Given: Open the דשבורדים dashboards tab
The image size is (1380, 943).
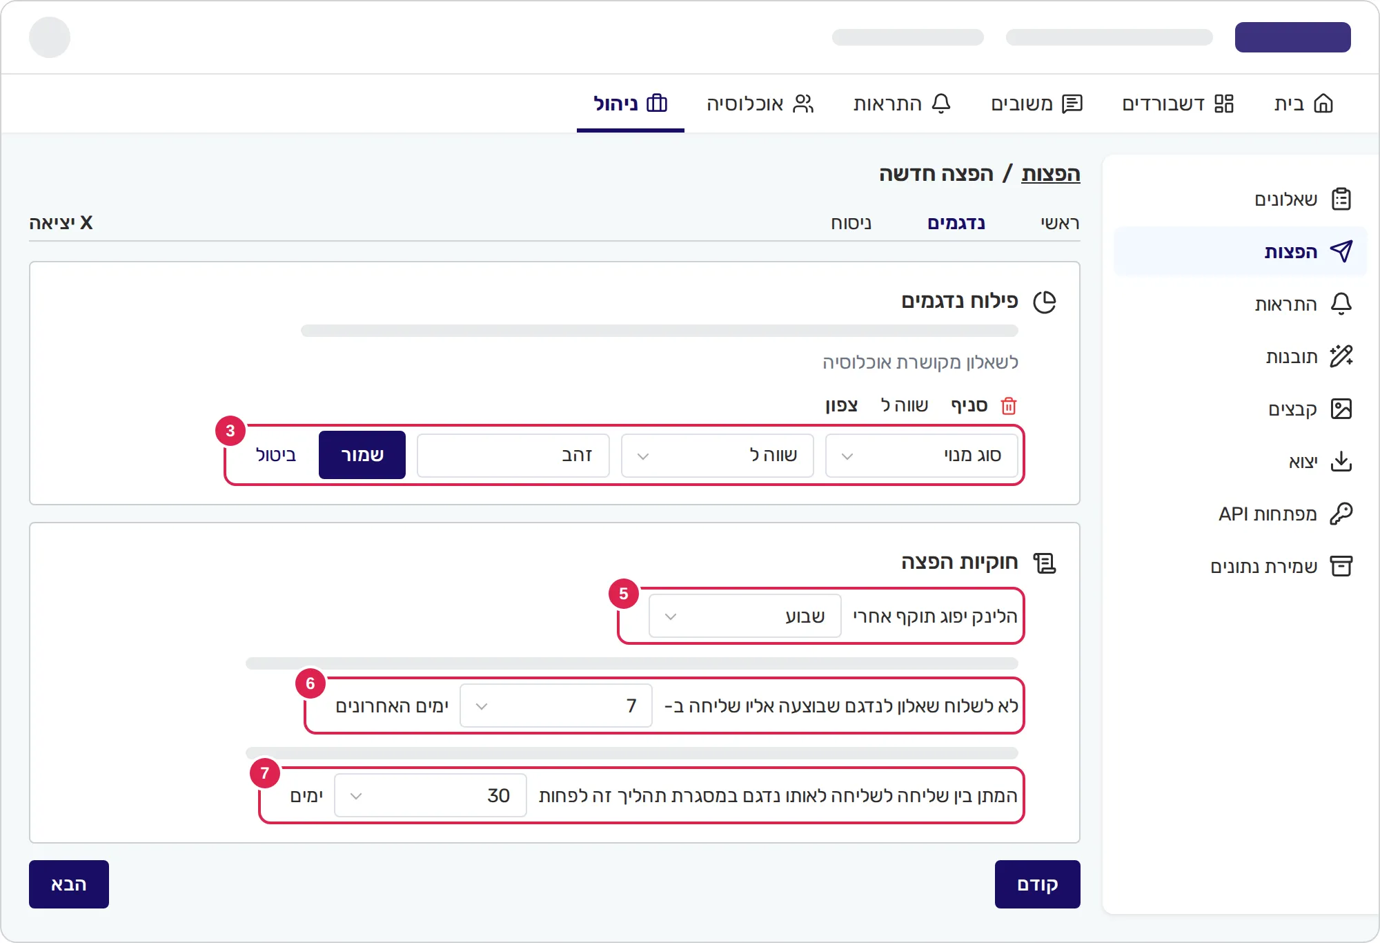Looking at the screenshot, I should tap(1178, 104).
